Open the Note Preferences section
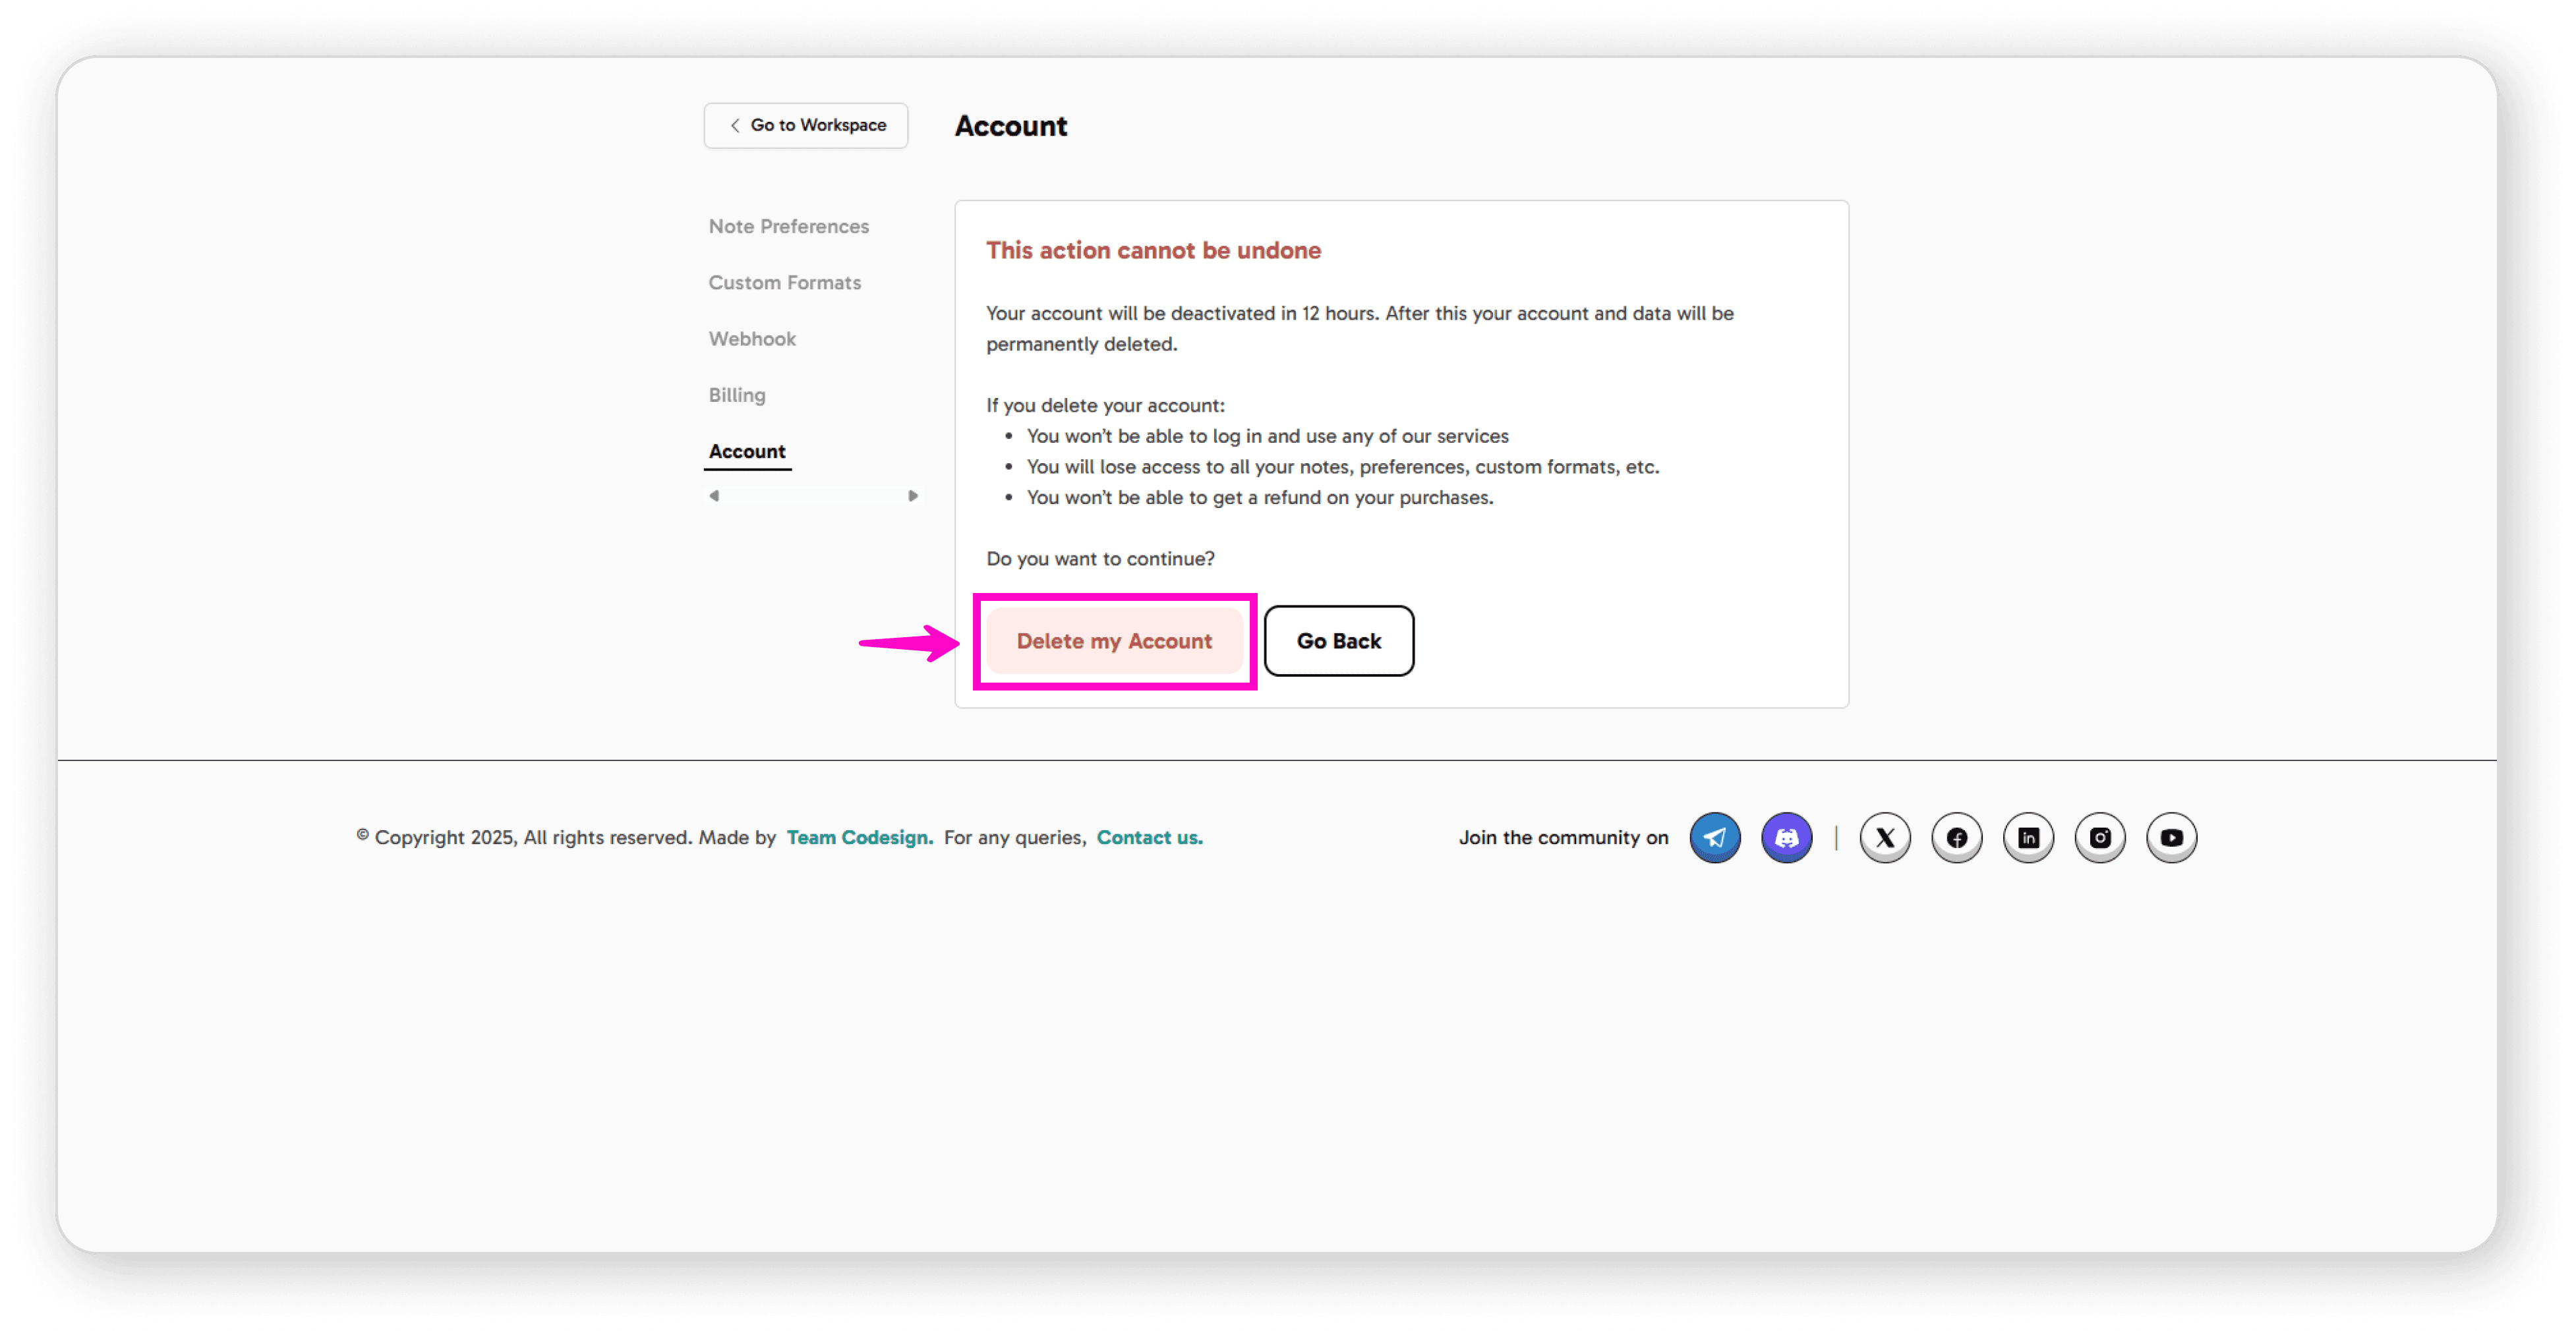Screen dimensions: 2576x1331 (x=788, y=227)
